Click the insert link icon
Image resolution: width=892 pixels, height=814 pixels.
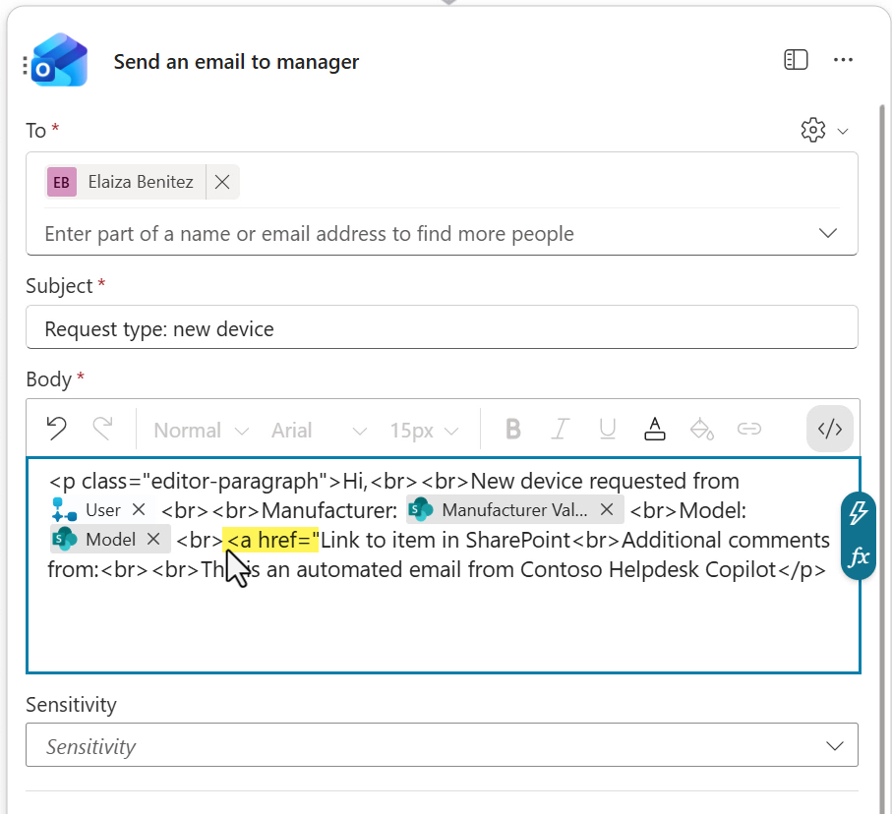(x=749, y=430)
